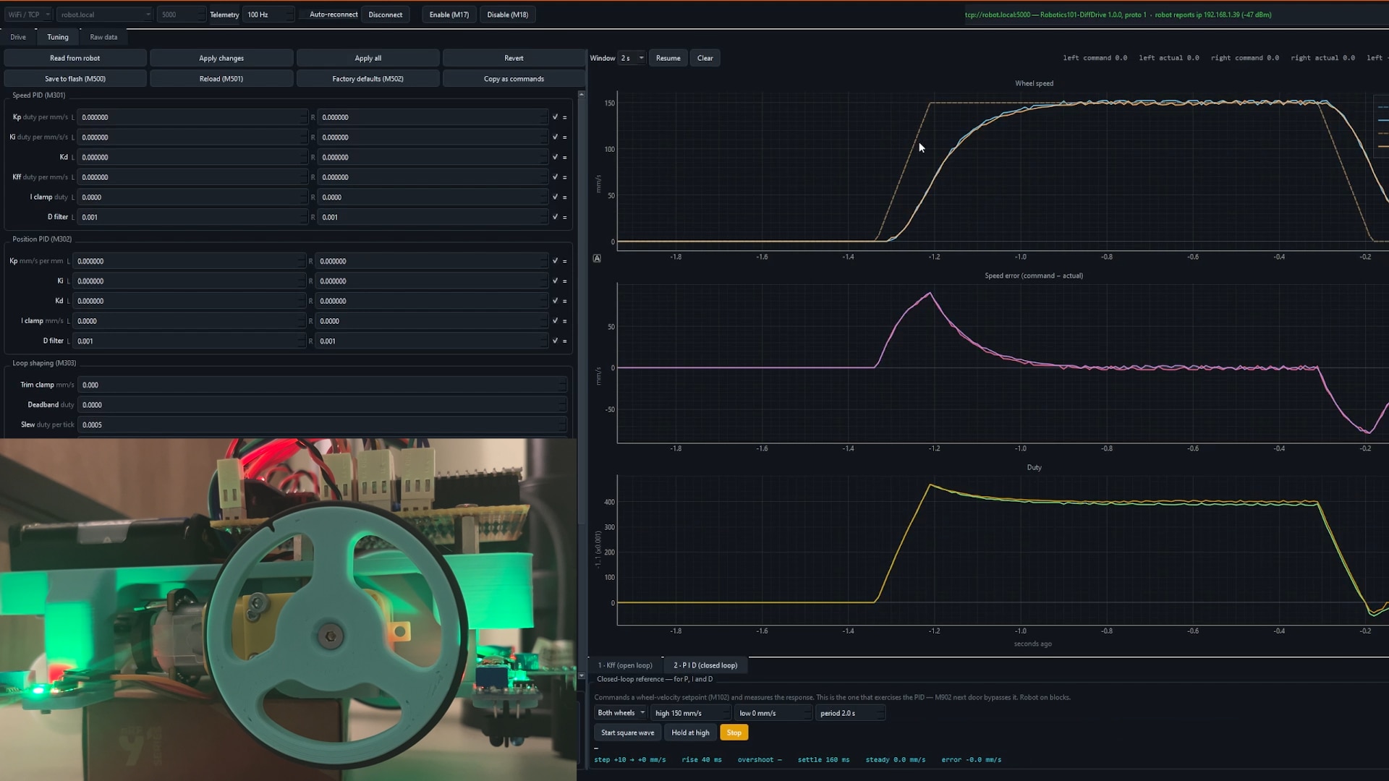Click the checkmark icon on Speed PID Kp row
Screen dimensions: 1389x781
point(555,117)
